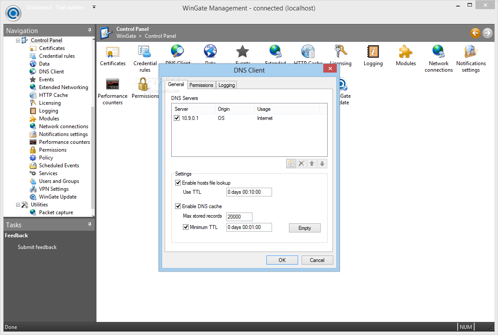Click Use TTL time field
Image resolution: width=498 pixels, height=335 pixels.
point(249,192)
